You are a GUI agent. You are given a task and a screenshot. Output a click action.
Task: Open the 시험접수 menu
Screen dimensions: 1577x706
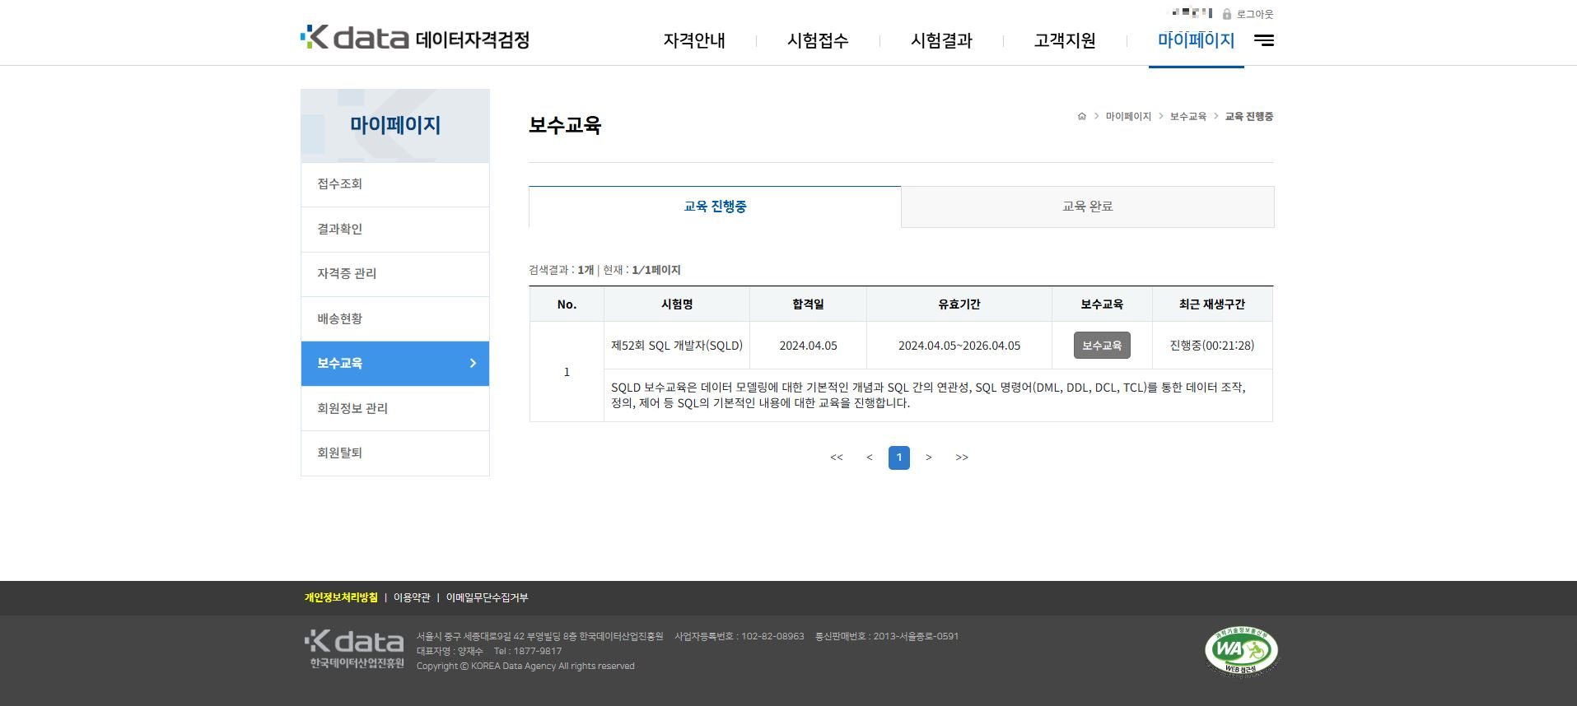point(818,40)
